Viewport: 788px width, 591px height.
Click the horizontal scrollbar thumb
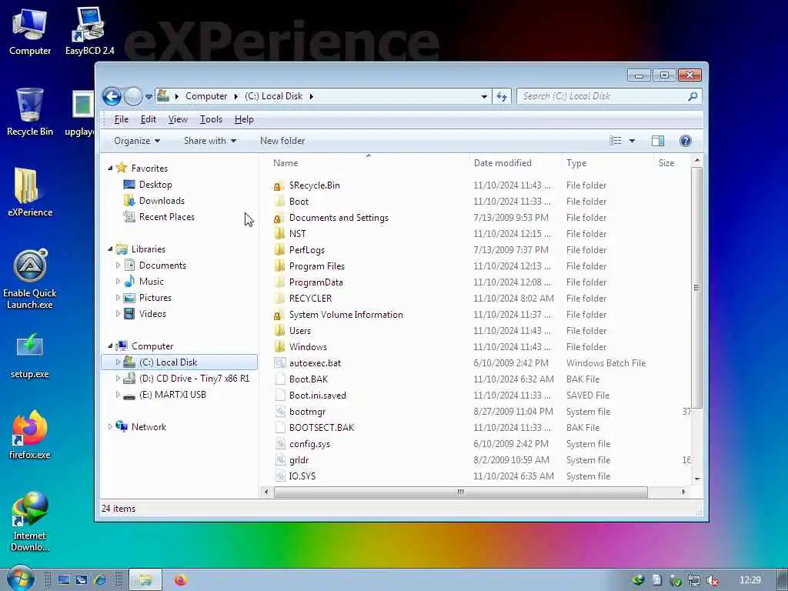pos(460,492)
